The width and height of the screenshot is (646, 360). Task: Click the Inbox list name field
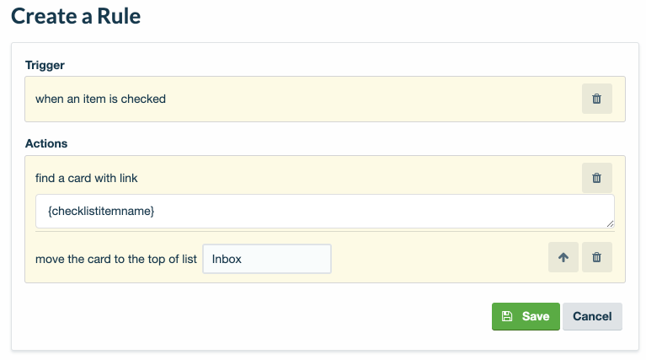click(x=267, y=259)
